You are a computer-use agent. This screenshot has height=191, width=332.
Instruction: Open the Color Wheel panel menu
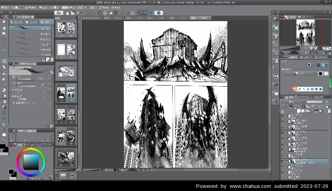[x=11, y=145]
